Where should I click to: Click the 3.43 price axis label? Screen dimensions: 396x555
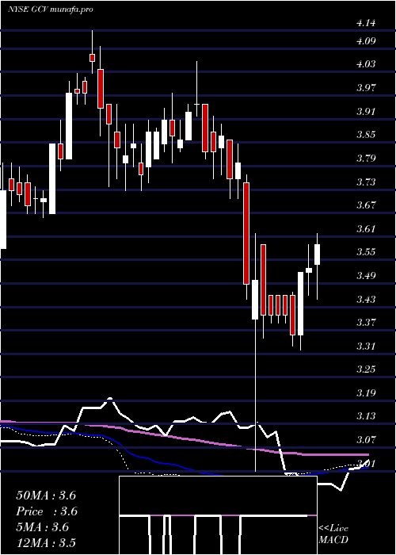[x=366, y=299]
